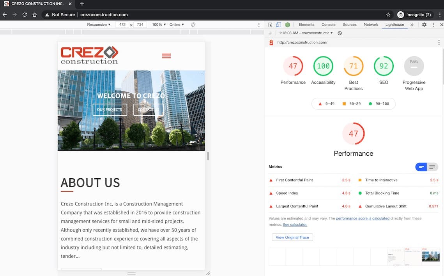444x276 pixels.
Task: Open DevTools settings gear
Action: tap(424, 25)
